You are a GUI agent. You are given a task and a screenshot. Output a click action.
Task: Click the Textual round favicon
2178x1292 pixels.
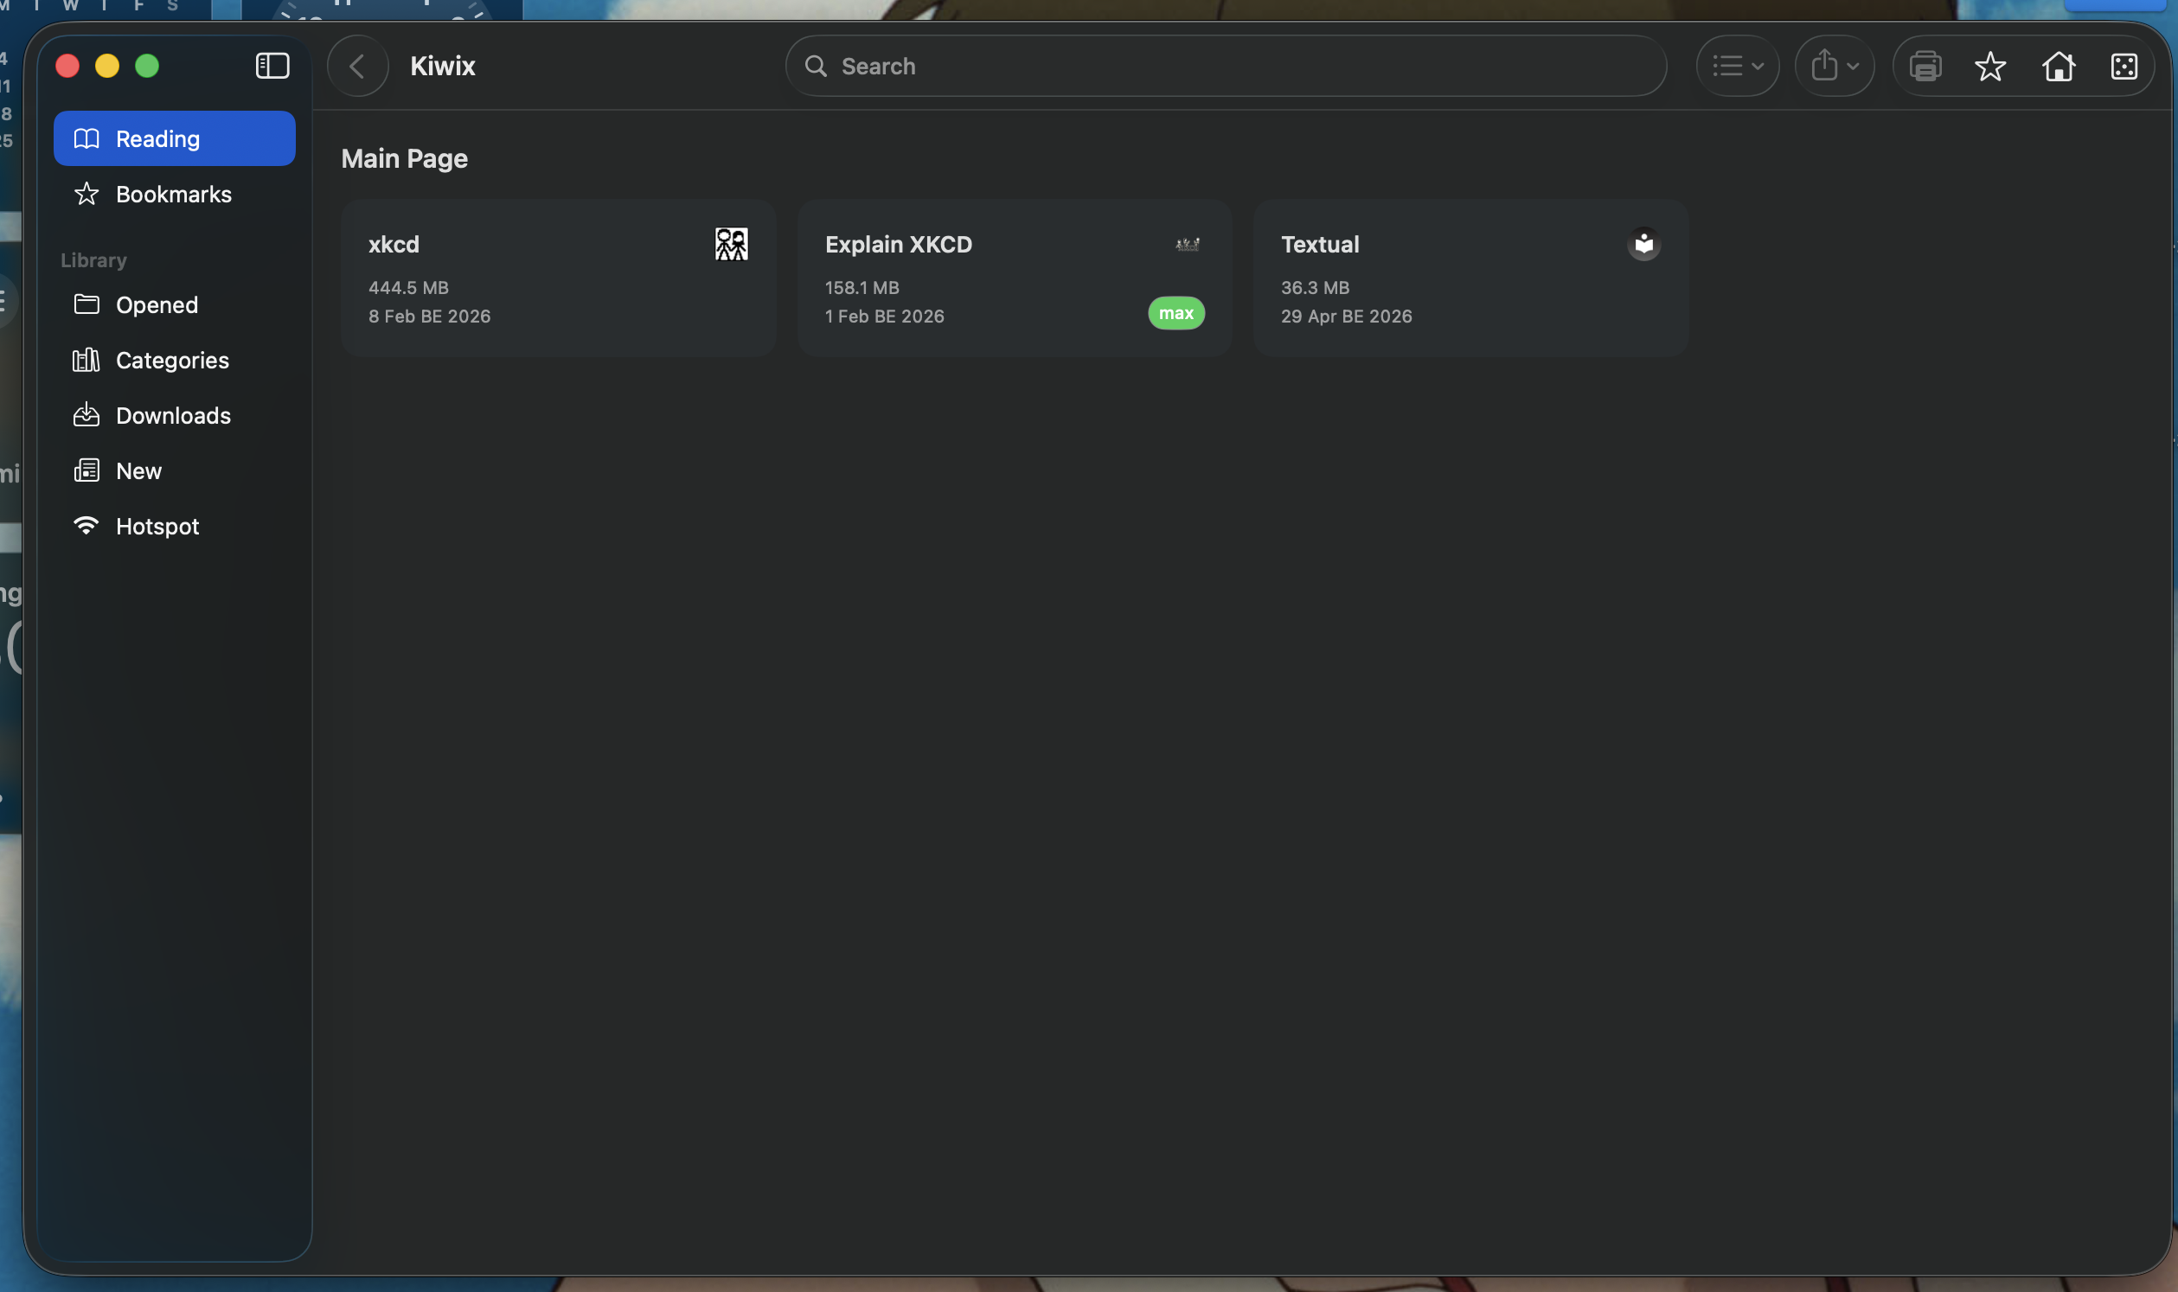click(x=1643, y=245)
